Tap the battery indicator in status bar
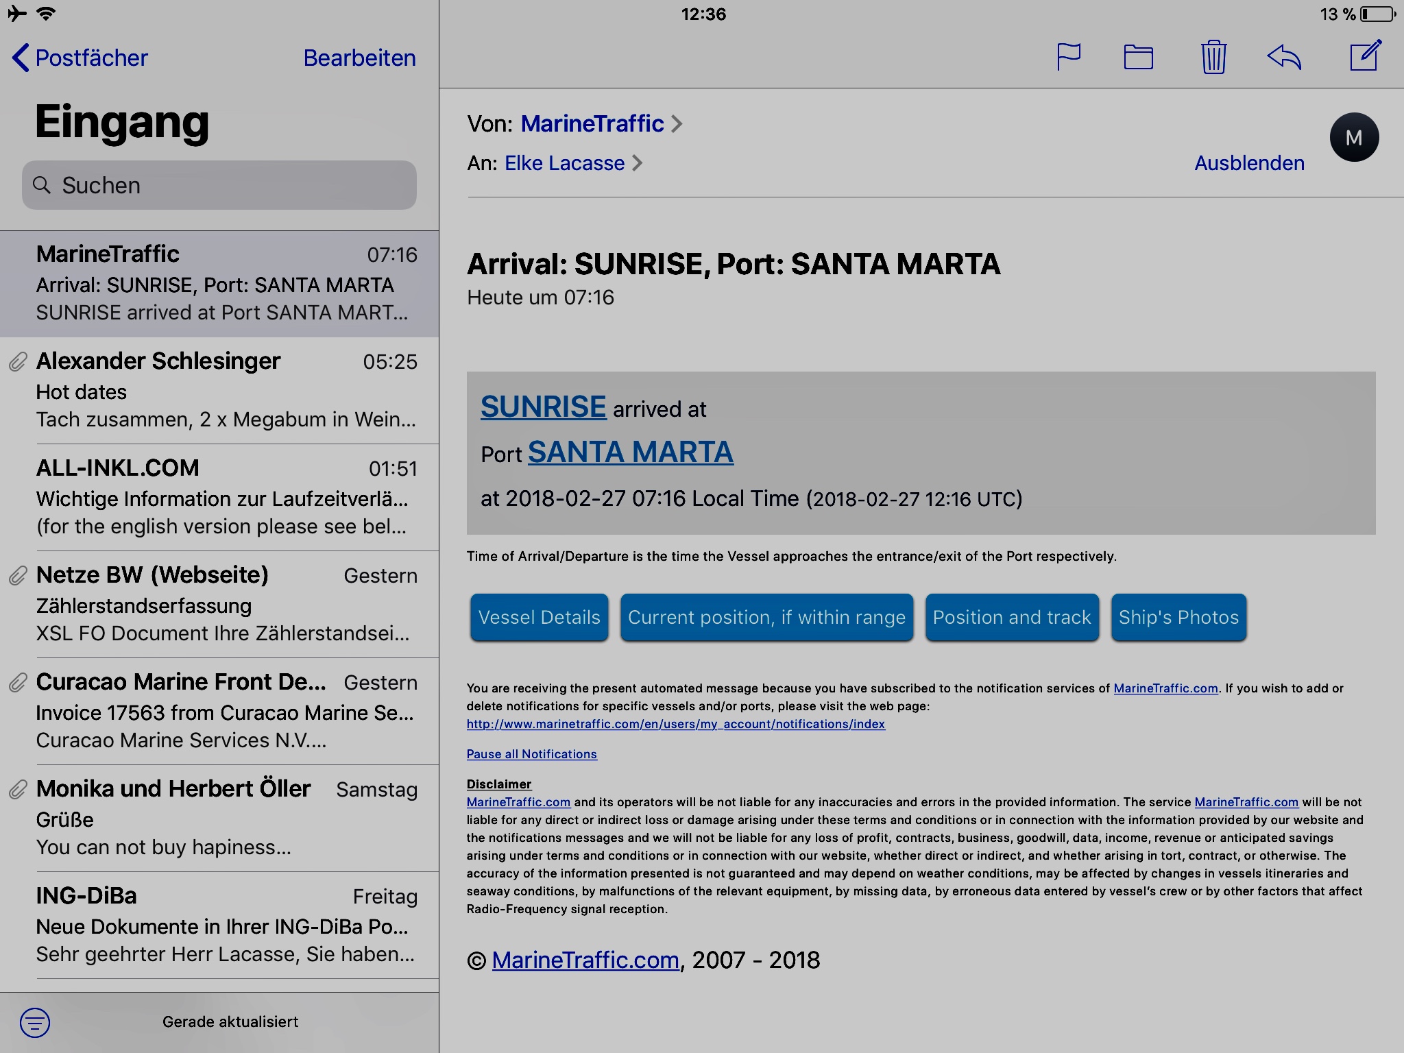 tap(1378, 14)
